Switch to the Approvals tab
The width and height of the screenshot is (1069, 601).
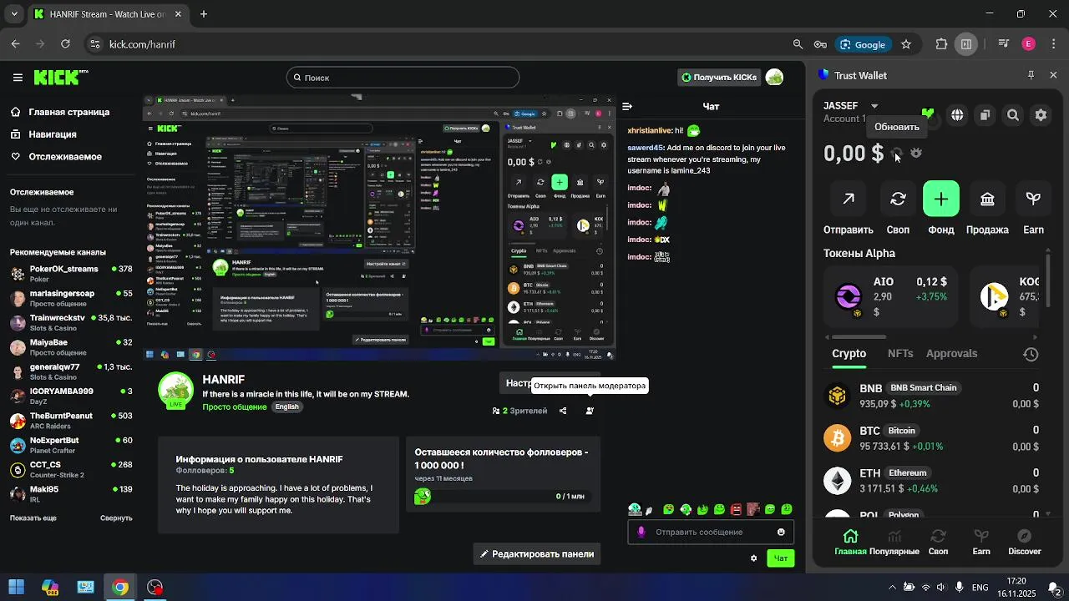[x=951, y=353]
